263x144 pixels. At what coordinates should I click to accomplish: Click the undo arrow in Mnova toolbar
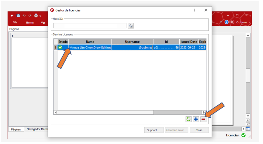[x=24, y=16]
